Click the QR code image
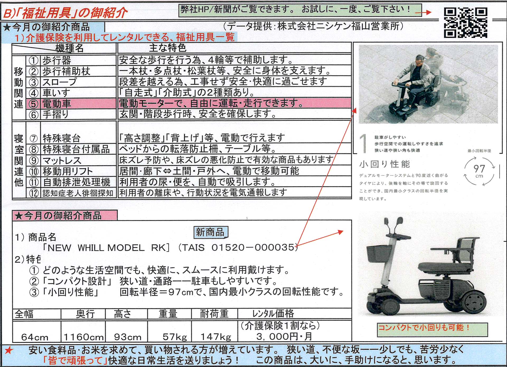This screenshot has width=507, height=367. (x=466, y=23)
